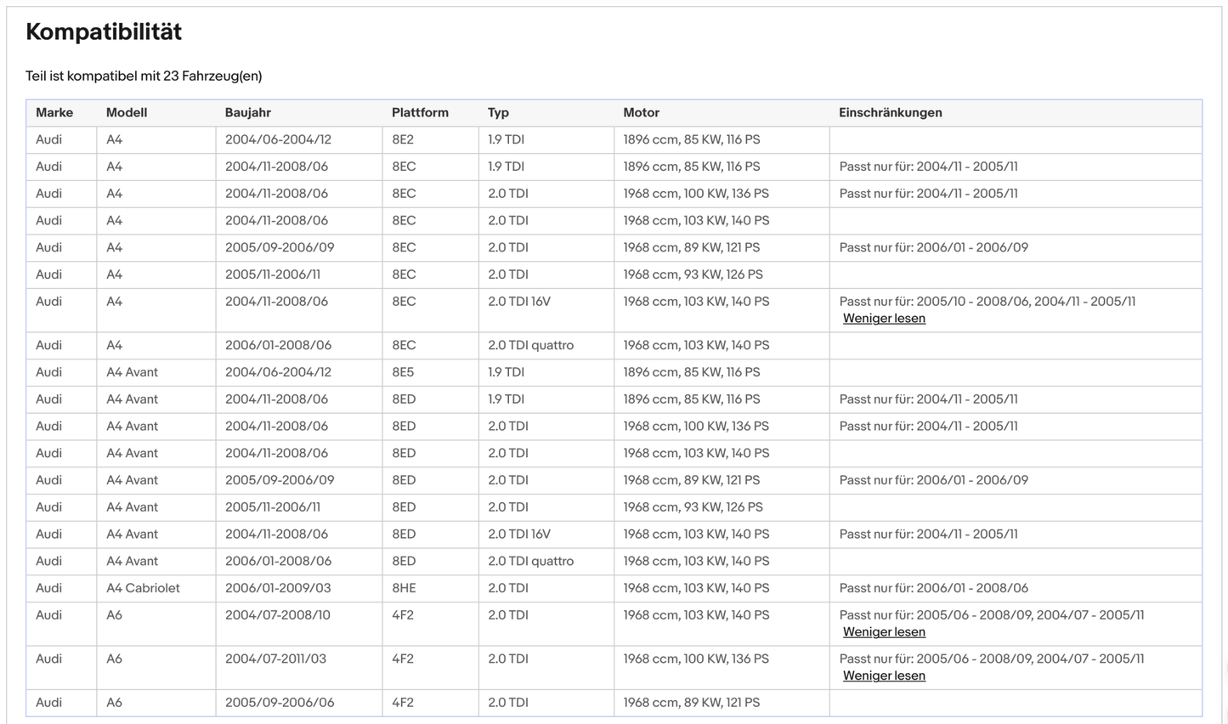The height and width of the screenshot is (724, 1228).
Task: Click the '8E2' platform cell
Action: point(404,139)
